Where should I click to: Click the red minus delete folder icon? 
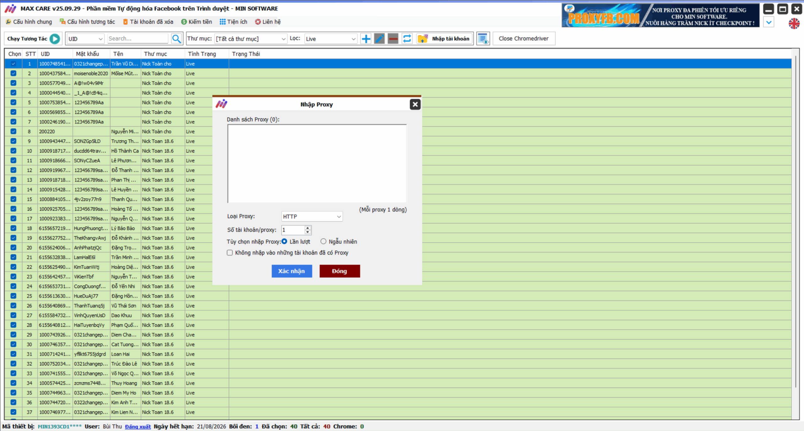pos(393,39)
